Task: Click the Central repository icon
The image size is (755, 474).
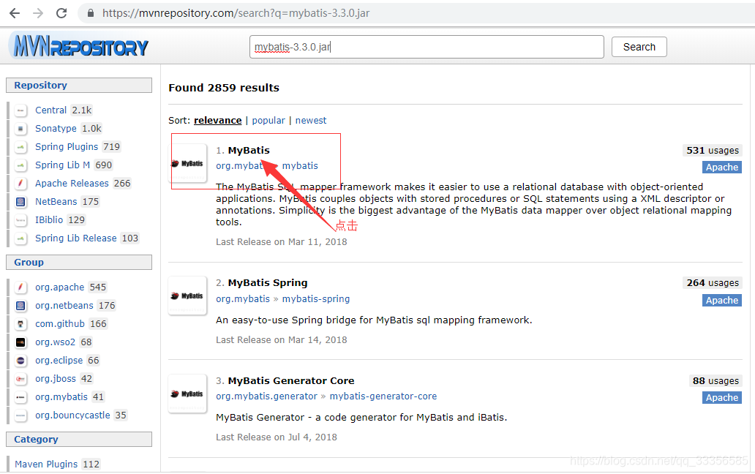Action: point(20,110)
